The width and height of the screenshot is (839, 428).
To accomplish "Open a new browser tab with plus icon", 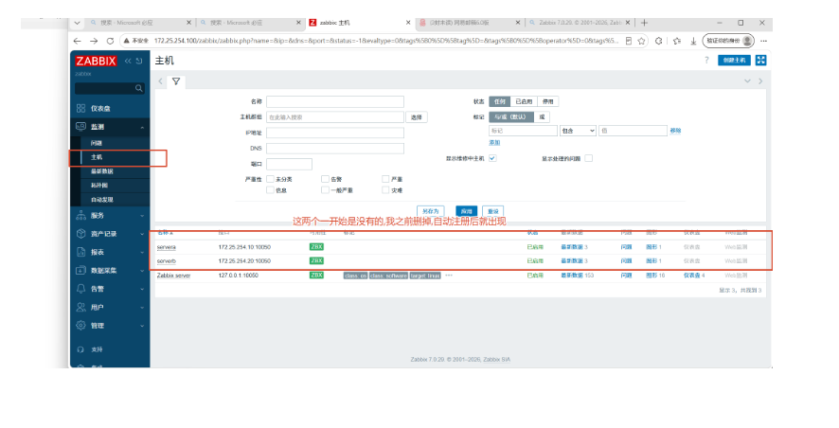I will coord(644,23).
